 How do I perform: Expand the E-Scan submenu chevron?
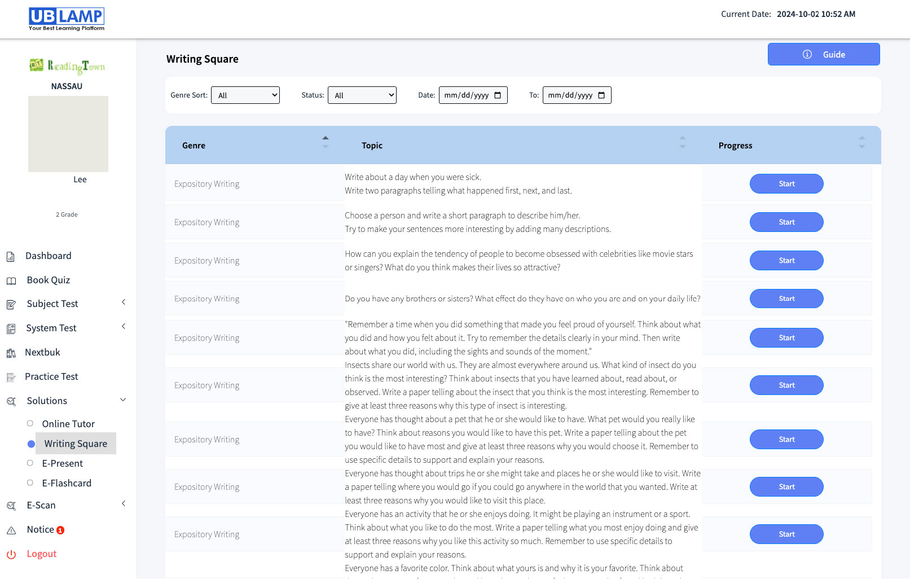coord(124,504)
